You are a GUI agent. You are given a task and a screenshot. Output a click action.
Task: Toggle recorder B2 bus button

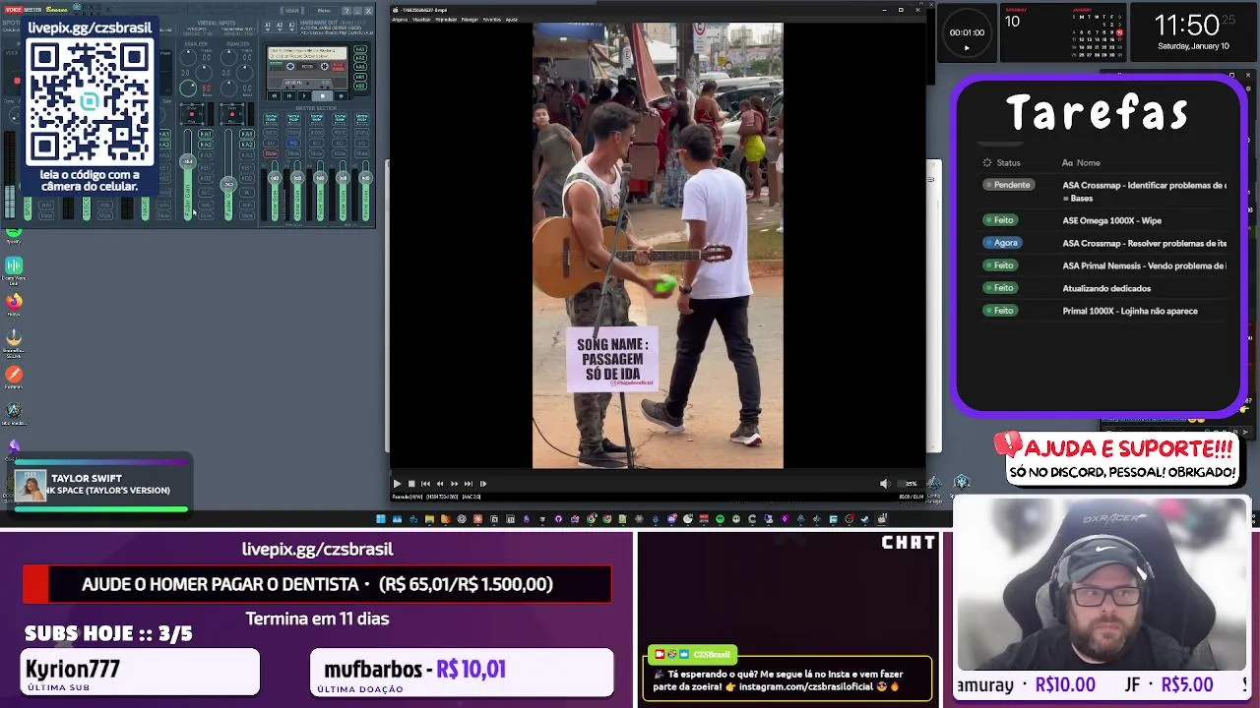tap(360, 86)
